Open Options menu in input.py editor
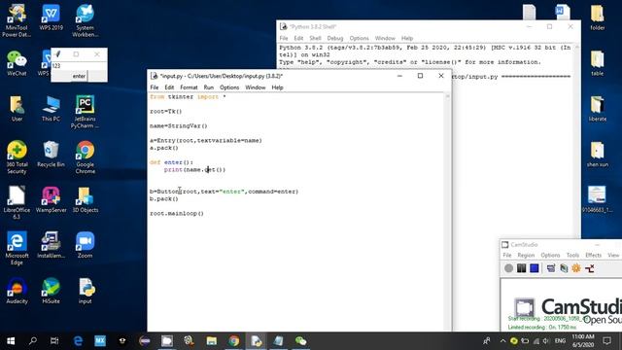The width and height of the screenshot is (622, 350). point(229,87)
